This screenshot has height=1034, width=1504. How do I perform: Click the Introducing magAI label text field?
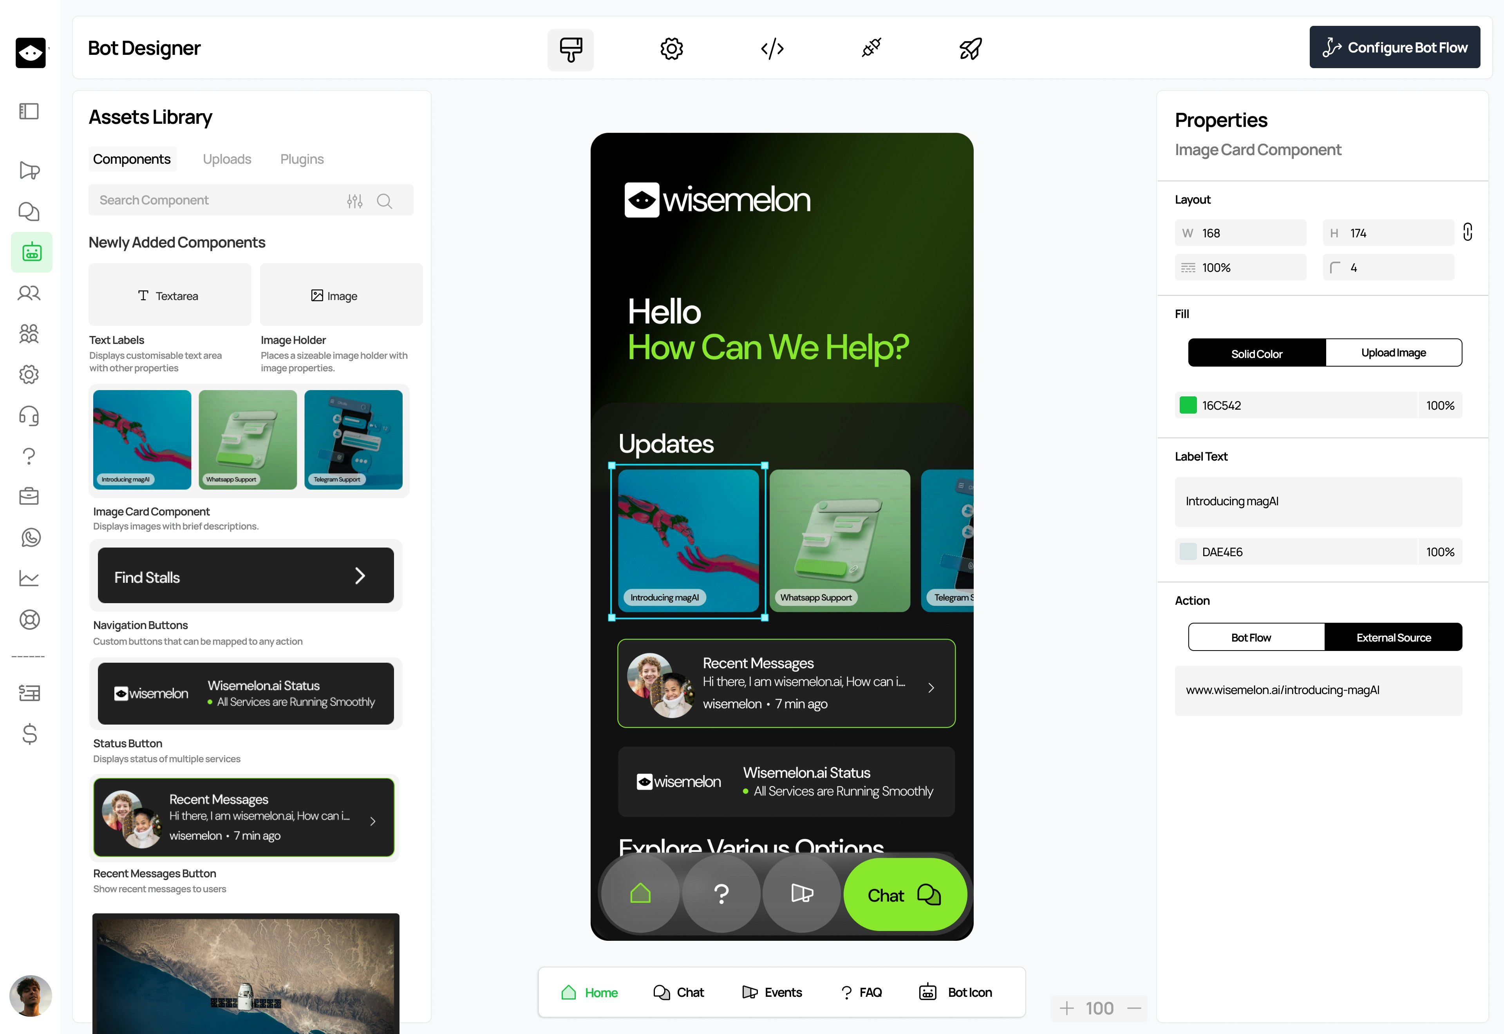click(1318, 501)
